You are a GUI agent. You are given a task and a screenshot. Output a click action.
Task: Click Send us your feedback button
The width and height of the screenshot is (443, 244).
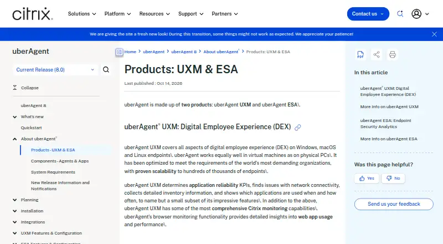tap(394, 204)
